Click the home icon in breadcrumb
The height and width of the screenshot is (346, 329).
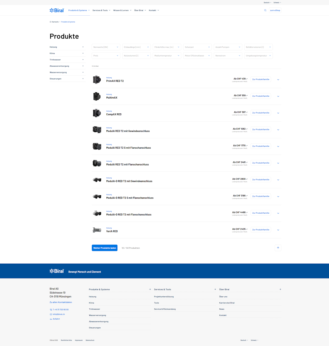tap(50, 22)
